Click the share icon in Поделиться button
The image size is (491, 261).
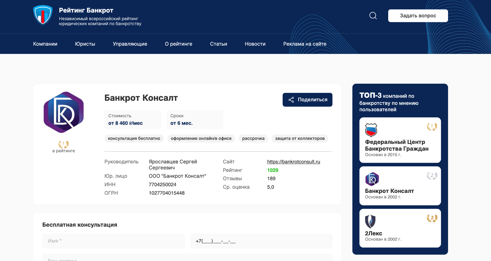pos(291,100)
